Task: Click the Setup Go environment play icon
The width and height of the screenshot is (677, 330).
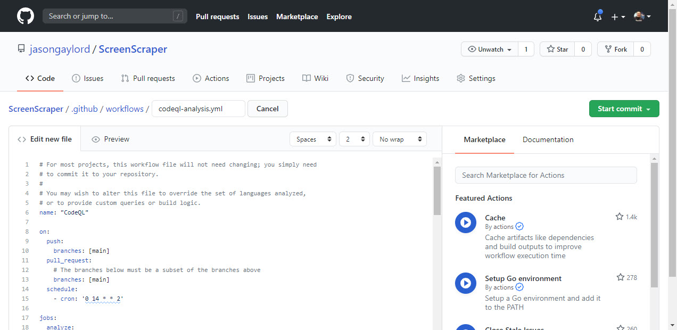Action: (x=466, y=283)
